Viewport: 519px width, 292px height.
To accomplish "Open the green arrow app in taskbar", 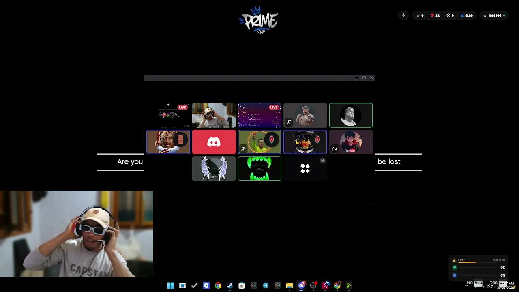I will (349, 286).
